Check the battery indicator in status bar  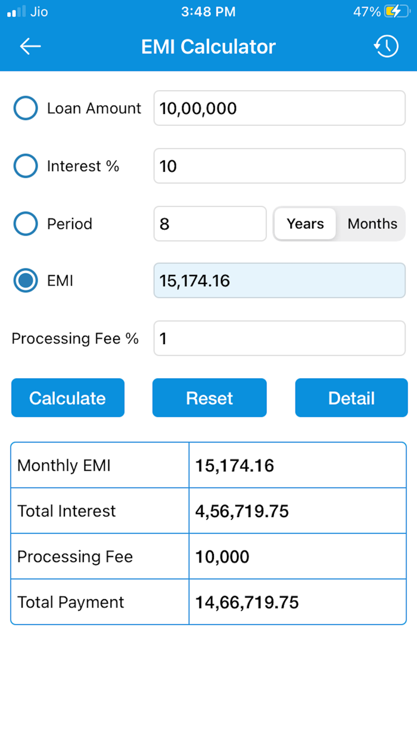tap(394, 11)
